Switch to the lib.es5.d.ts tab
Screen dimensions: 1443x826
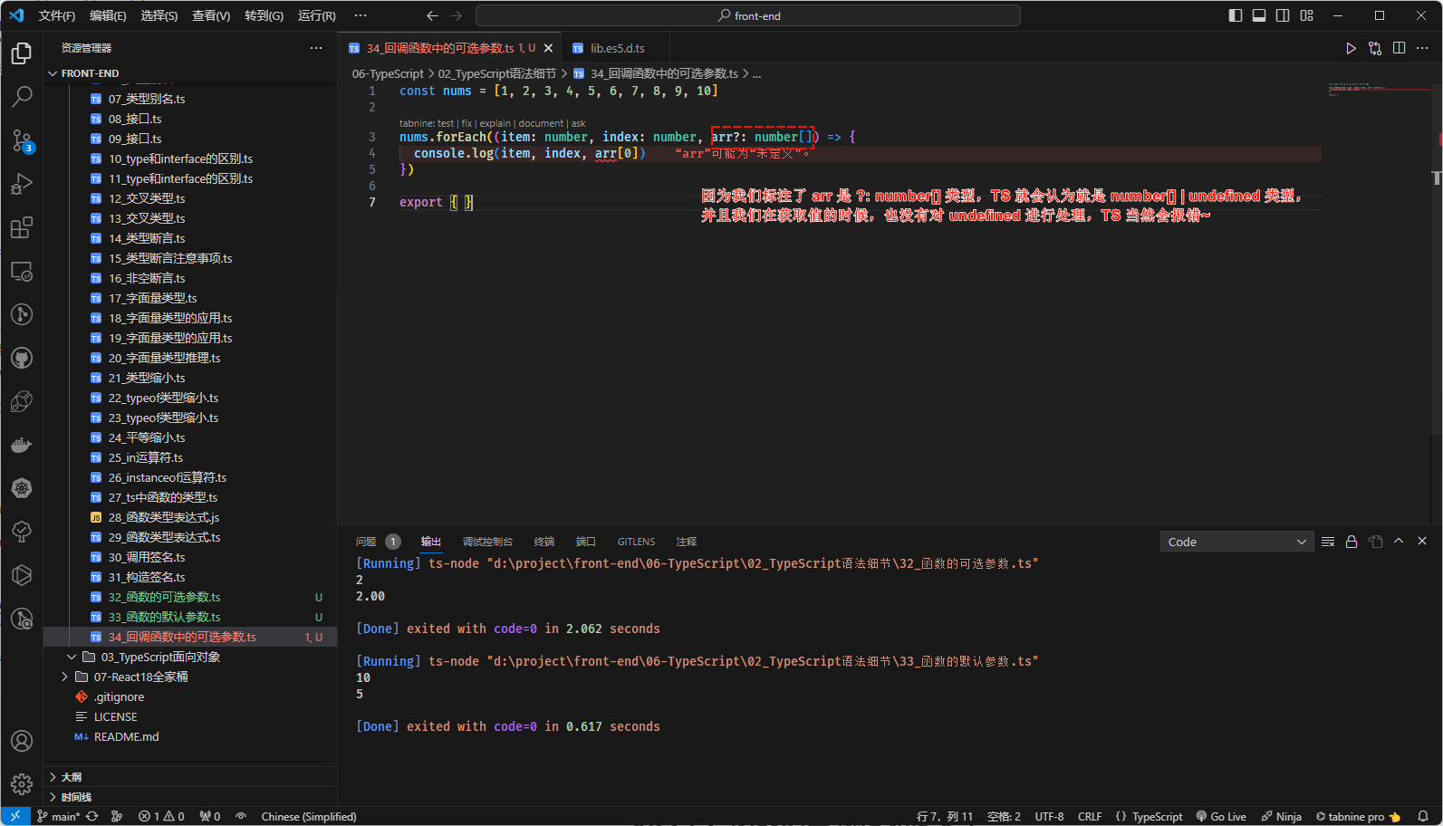click(617, 48)
